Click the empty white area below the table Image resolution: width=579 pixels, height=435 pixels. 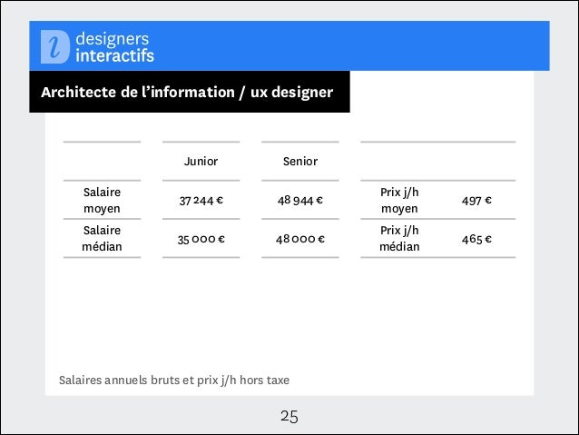[289, 314]
